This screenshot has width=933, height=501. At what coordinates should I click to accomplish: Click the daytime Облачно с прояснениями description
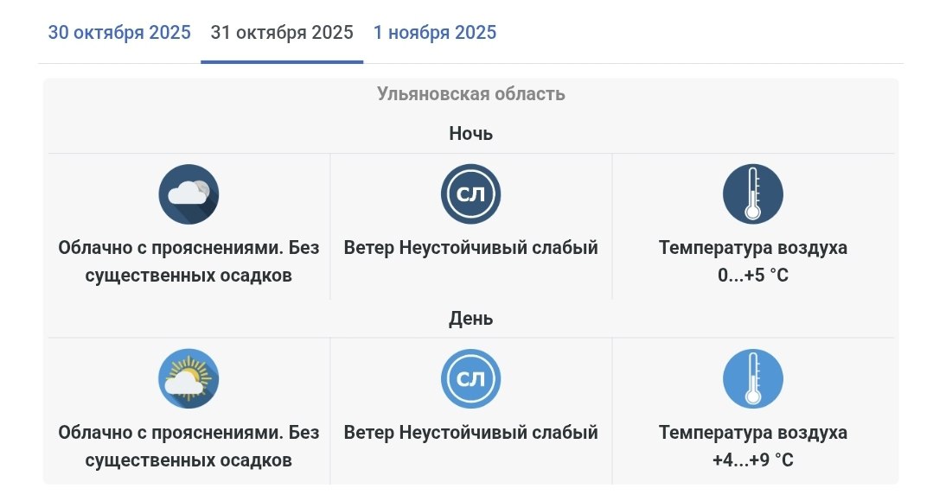189,446
